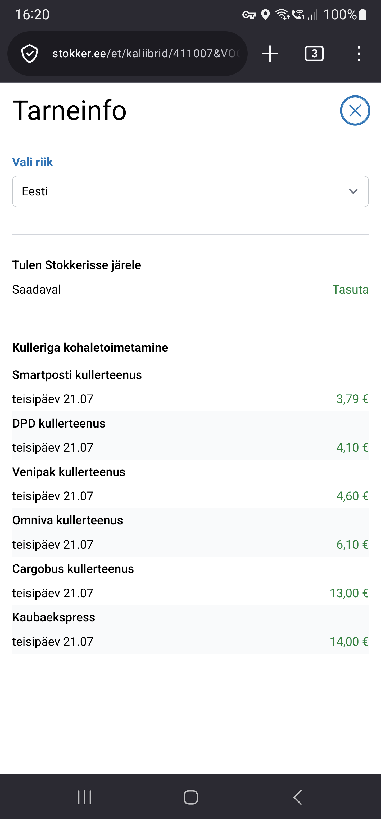The height and width of the screenshot is (819, 381).
Task: Select the Kaubaekspress delivery row
Action: tap(190, 629)
